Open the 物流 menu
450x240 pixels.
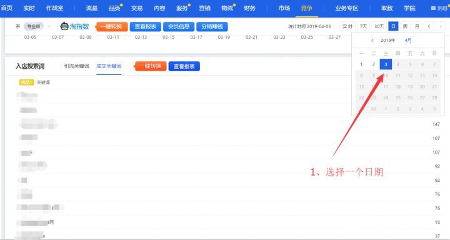coord(227,8)
